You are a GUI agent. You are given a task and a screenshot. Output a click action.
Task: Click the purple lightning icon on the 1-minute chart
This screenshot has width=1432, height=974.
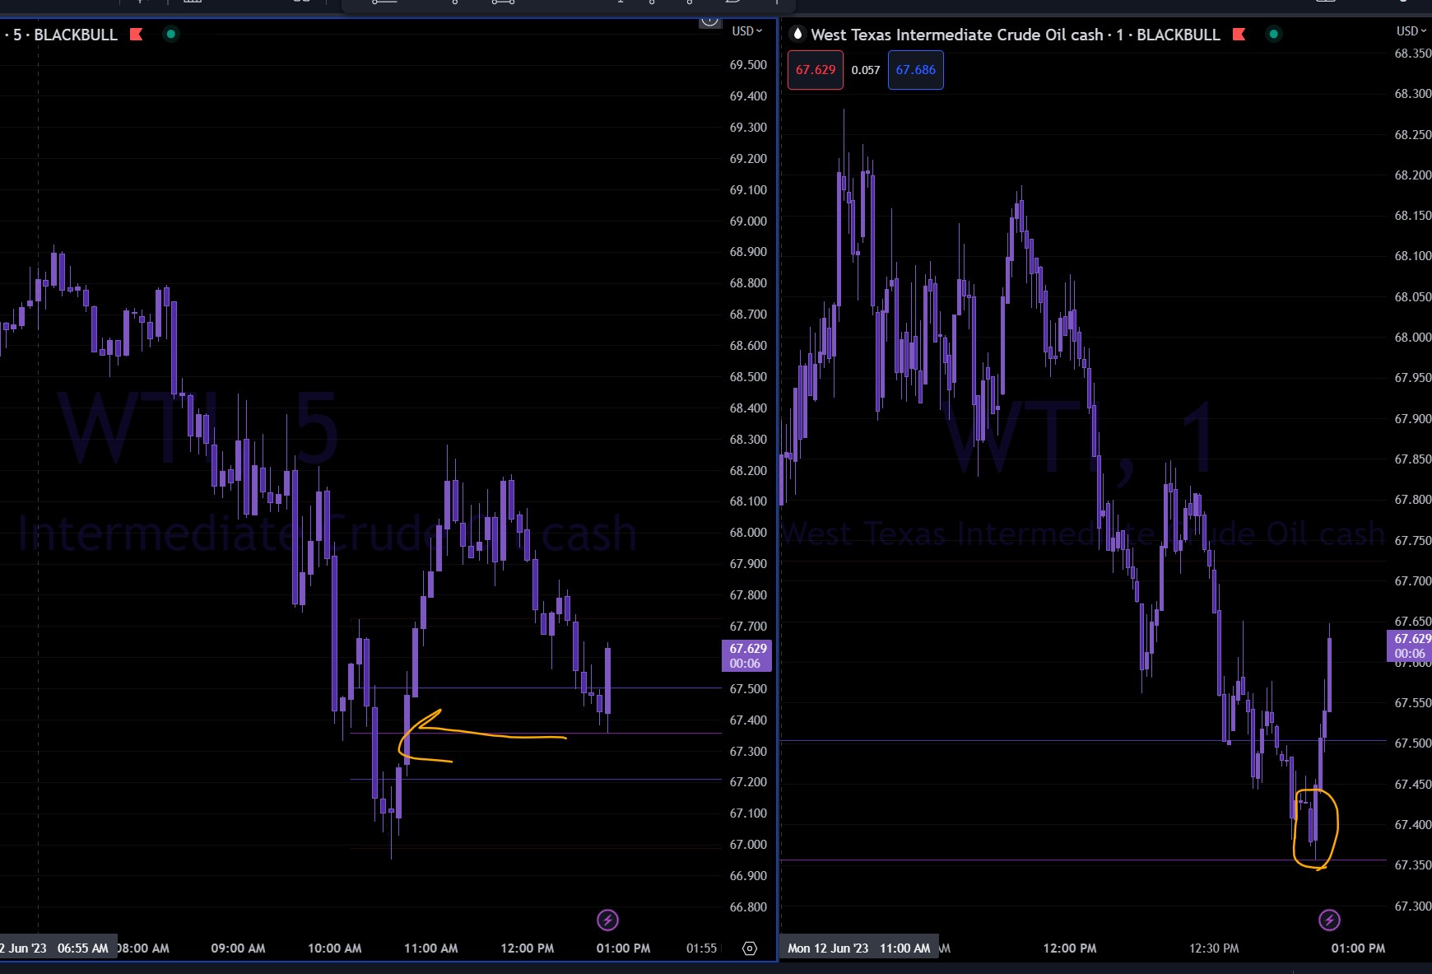tap(1329, 920)
